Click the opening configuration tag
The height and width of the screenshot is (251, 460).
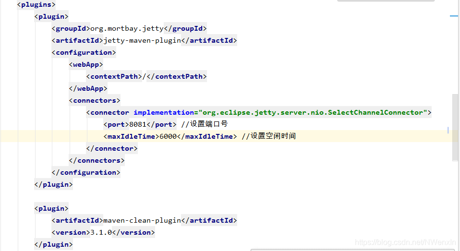(x=84, y=52)
